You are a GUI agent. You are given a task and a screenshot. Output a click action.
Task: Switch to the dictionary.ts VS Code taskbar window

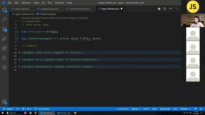coord(64,113)
